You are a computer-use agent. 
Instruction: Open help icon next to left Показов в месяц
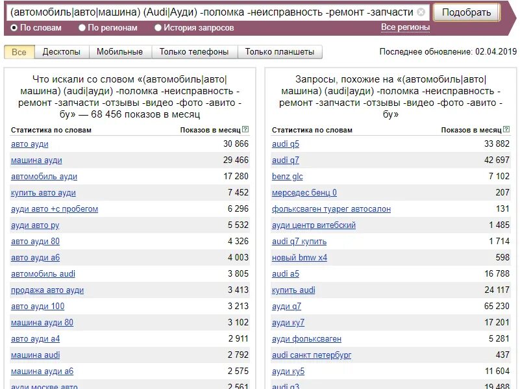tap(245, 130)
